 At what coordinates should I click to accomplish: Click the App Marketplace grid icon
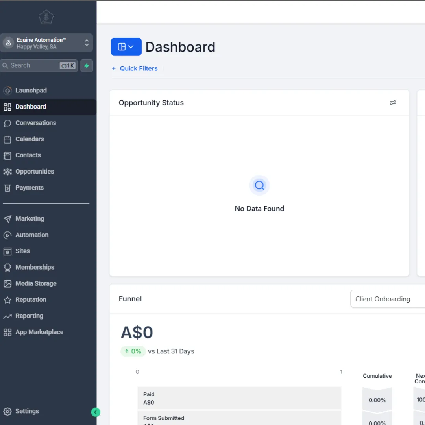pyautogui.click(x=7, y=333)
